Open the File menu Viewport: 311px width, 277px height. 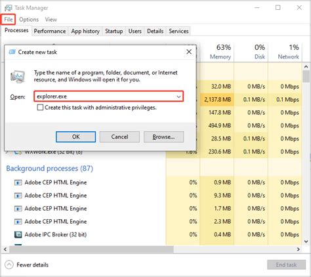pos(9,20)
